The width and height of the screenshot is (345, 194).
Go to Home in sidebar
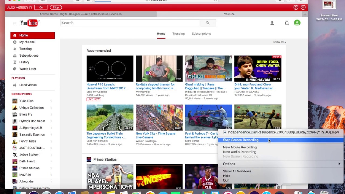[x=32, y=35]
